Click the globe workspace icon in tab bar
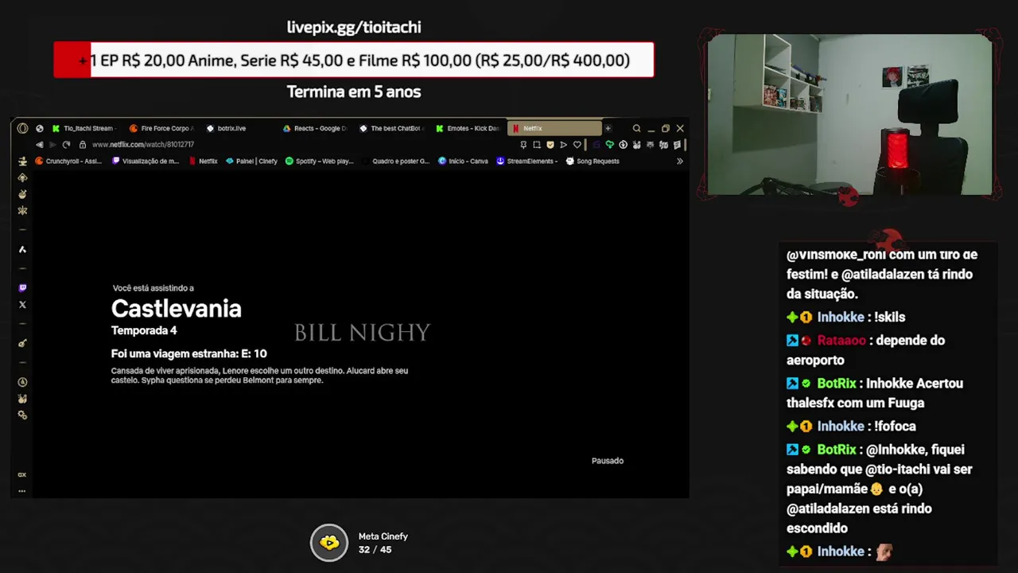 click(40, 128)
